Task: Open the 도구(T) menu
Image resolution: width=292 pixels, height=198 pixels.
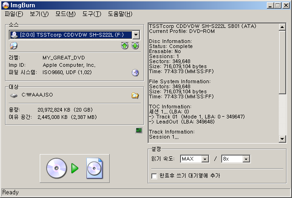Action: click(x=92, y=14)
